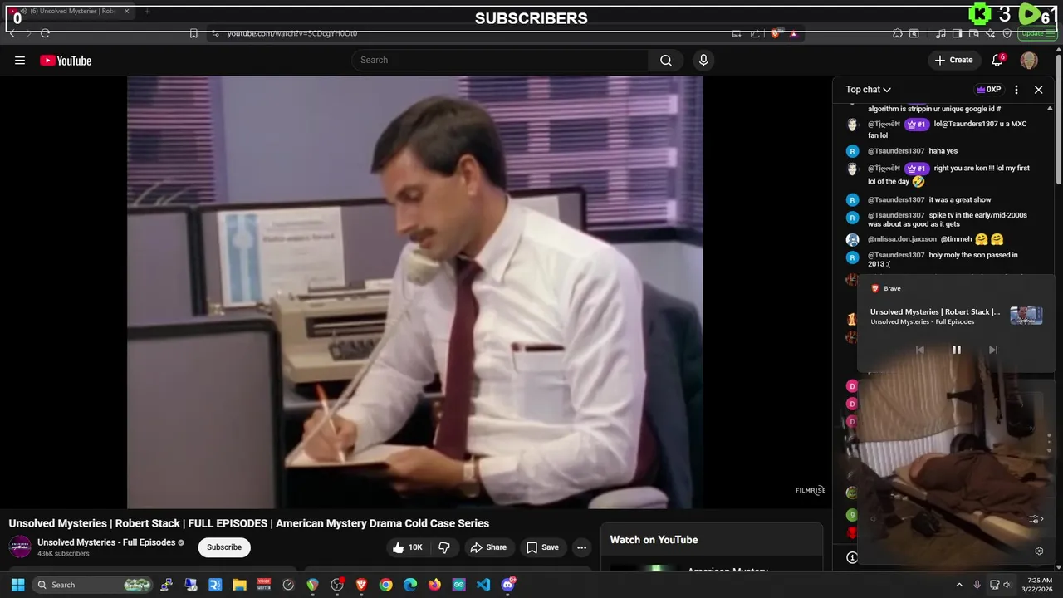Select the Unsolved Mysteries browser tab
Image resolution: width=1063 pixels, height=598 pixels.
point(70,12)
